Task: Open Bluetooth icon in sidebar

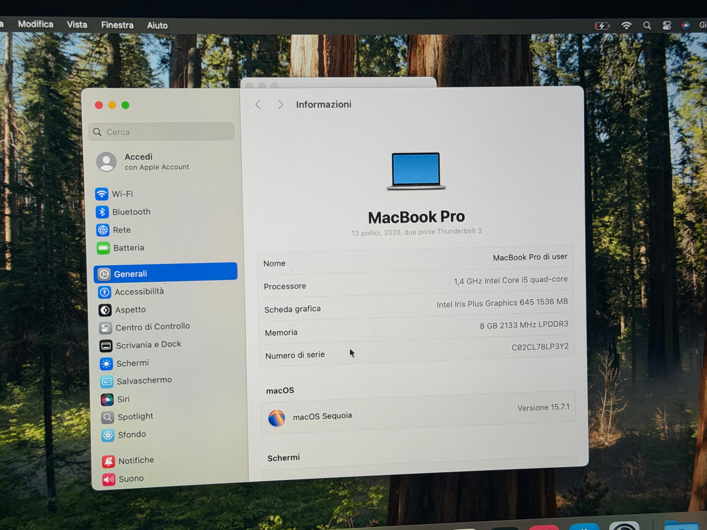Action: pos(102,212)
